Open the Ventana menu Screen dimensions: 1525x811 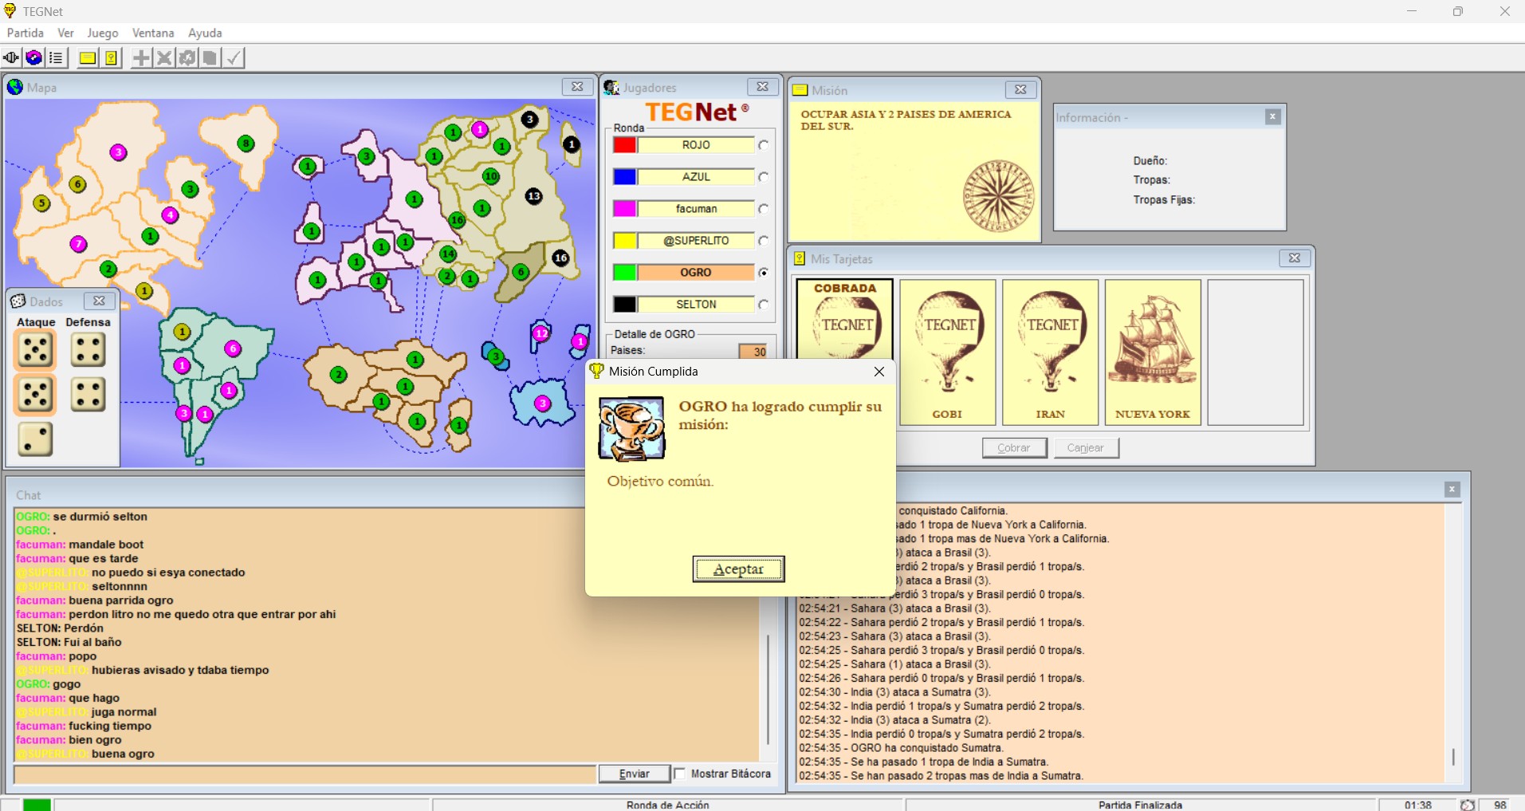[x=153, y=33]
